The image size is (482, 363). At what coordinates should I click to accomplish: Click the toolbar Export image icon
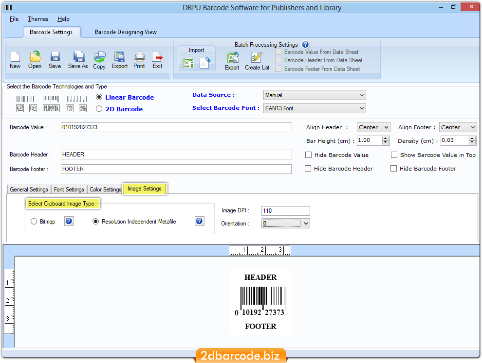pyautogui.click(x=119, y=57)
